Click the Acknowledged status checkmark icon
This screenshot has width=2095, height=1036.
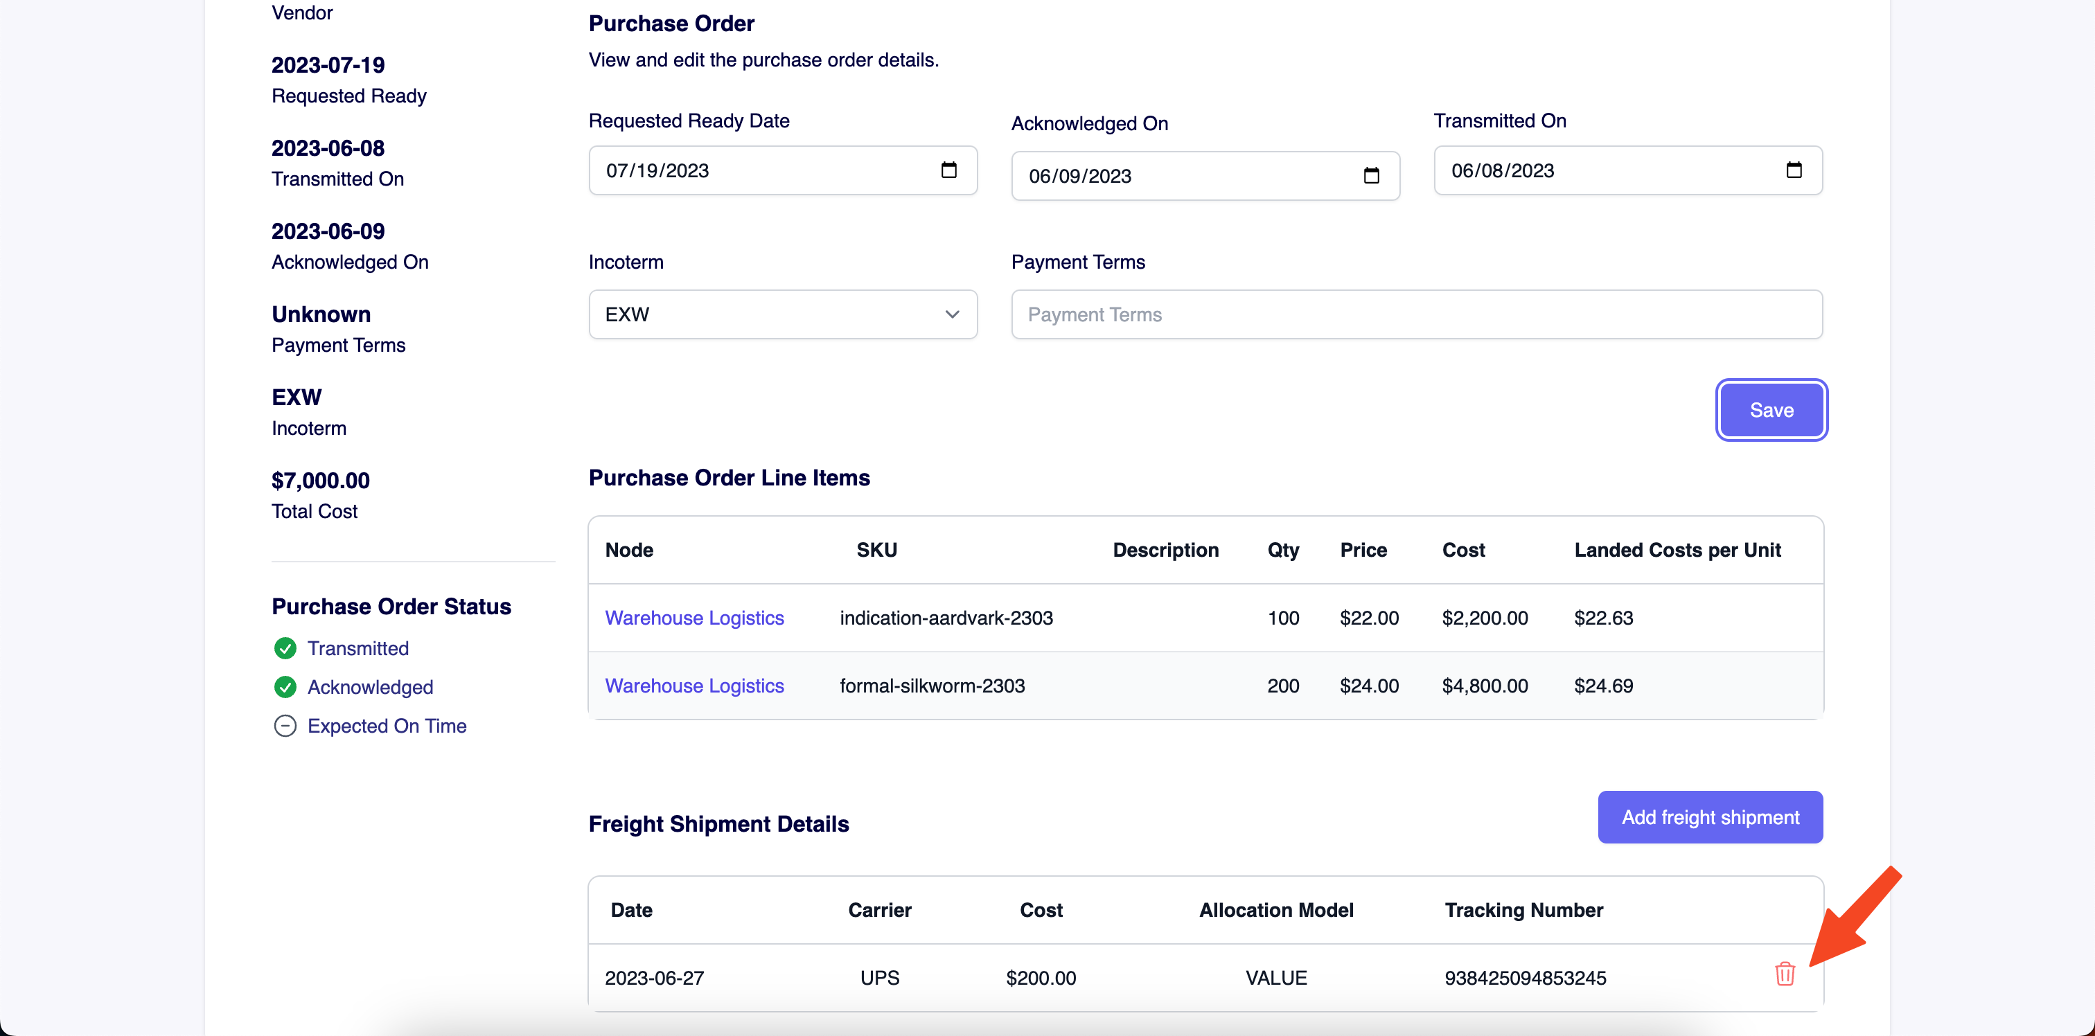pos(285,687)
